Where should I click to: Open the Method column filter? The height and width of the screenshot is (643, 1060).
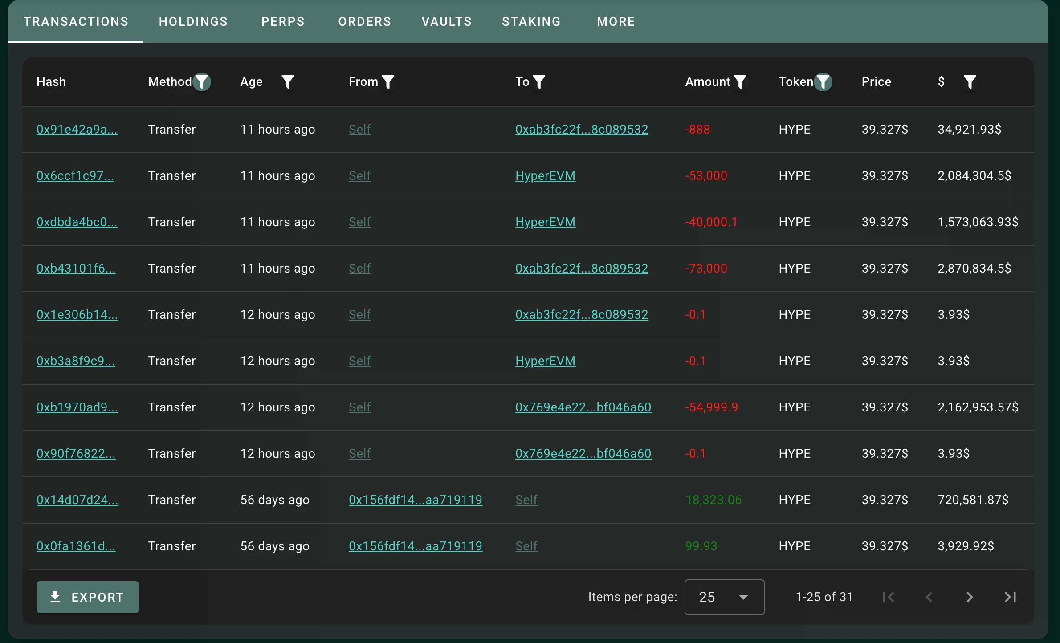(202, 82)
